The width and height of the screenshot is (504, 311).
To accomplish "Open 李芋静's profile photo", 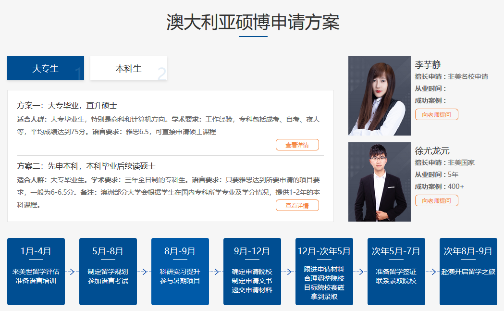I will [379, 96].
